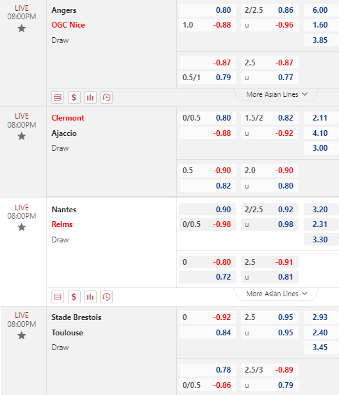Click star icon for Stade Brestois match
The width and height of the screenshot is (339, 395).
pyautogui.click(x=22, y=335)
